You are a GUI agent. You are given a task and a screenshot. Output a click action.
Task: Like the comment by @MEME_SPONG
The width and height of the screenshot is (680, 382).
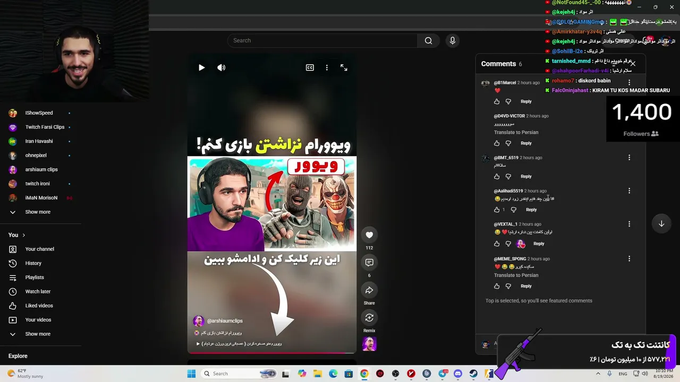point(497,286)
